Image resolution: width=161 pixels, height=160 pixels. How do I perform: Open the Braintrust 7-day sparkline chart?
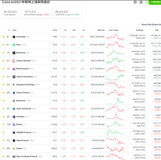(115, 101)
